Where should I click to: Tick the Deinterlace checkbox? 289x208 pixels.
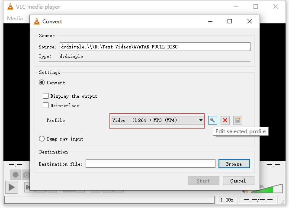click(x=45, y=106)
